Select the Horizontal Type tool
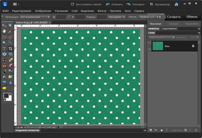The height and width of the screenshot is (138, 202). click(x=4, y=49)
